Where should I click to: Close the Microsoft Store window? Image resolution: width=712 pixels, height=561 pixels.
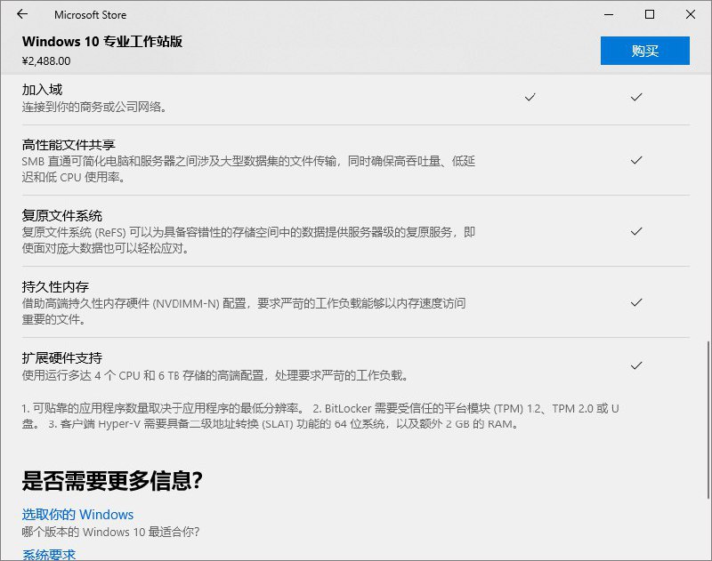click(x=691, y=14)
